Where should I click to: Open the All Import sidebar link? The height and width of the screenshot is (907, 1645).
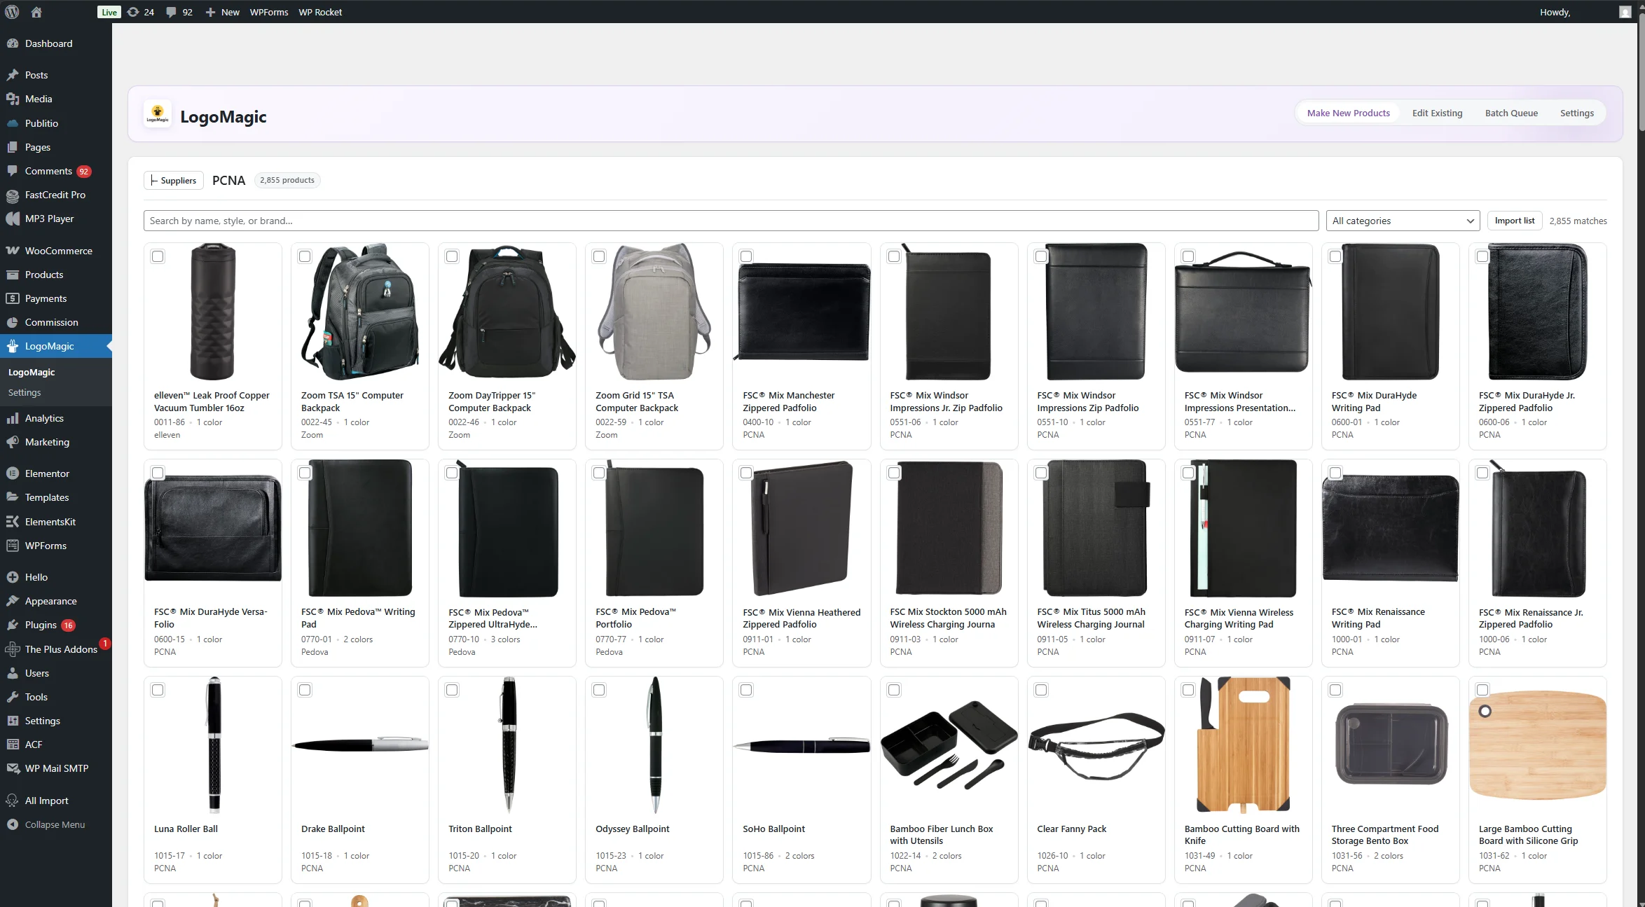point(46,801)
